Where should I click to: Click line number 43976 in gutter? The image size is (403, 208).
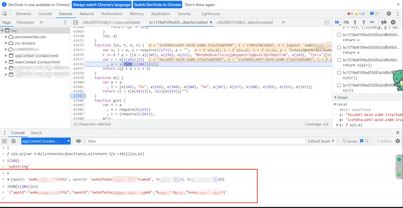coord(78,64)
